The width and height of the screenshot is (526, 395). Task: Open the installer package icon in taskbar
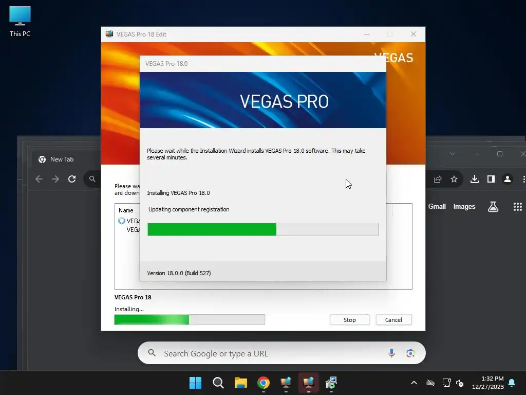[x=331, y=383]
